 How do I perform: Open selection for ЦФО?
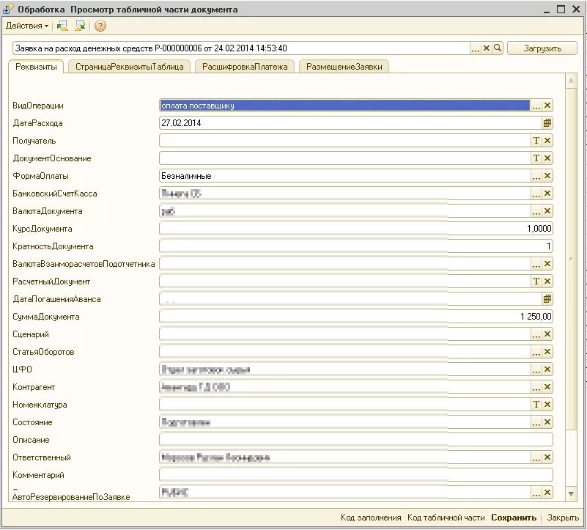click(536, 369)
